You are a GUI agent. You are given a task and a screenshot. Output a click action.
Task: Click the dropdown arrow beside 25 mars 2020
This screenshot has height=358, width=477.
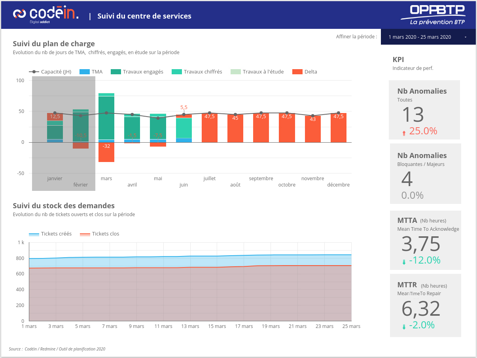[466, 37]
